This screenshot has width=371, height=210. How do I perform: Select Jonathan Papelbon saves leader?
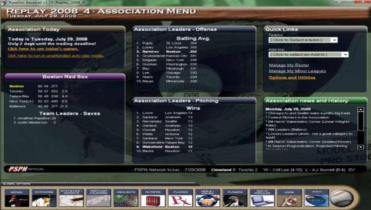click(x=35, y=118)
